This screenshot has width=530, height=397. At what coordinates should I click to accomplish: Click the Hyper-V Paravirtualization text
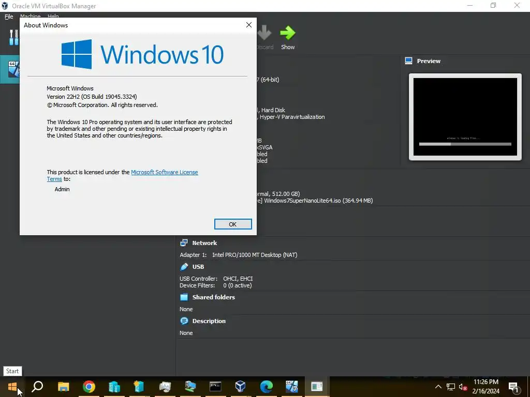292,117
